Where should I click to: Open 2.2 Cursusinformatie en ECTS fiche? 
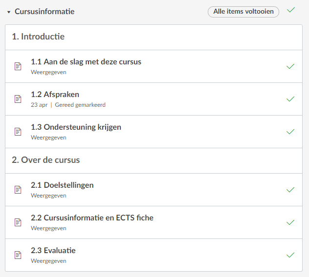92,218
